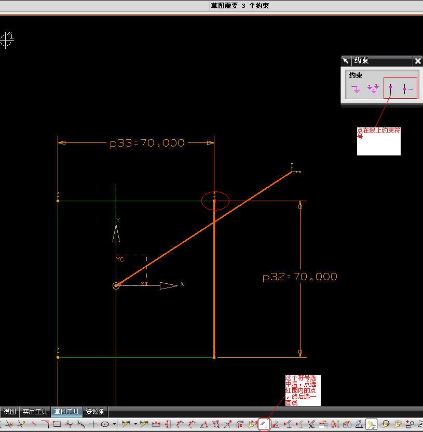Select the Horizontal Dimension tool
Screen dimensions: 423x432
coord(156,424)
